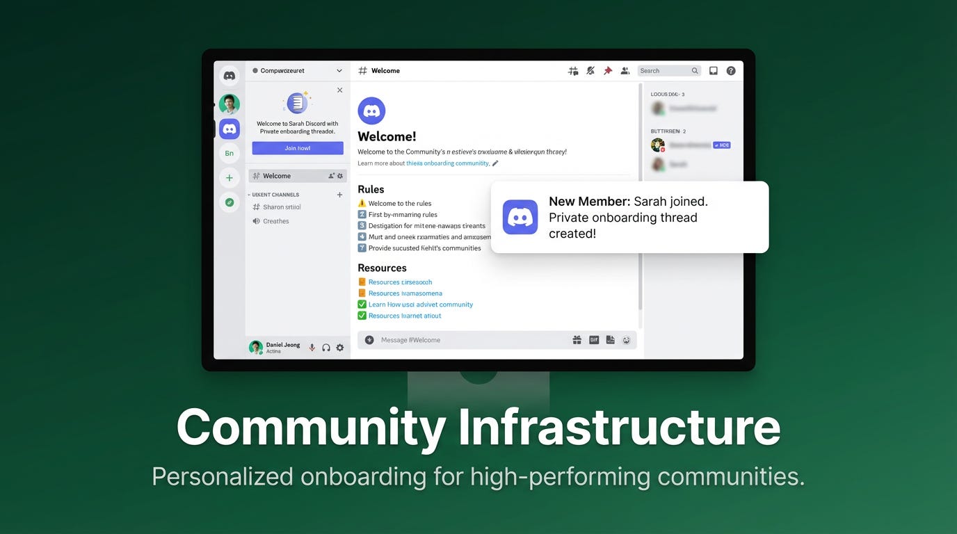
Task: Open the Threads icon in channel header
Action: tap(573, 71)
